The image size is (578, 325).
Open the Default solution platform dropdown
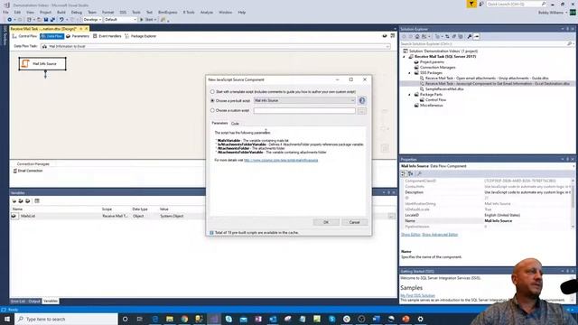(120, 20)
